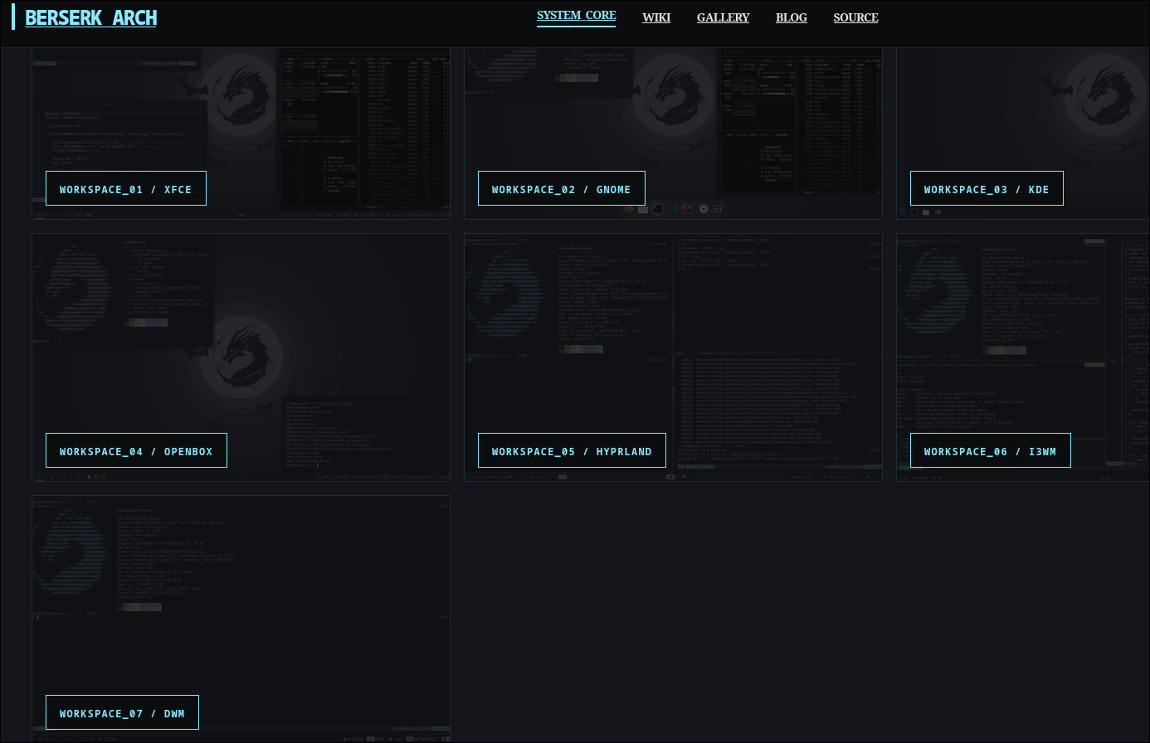Open the SYSTEM CORE nav tab
The height and width of the screenshot is (743, 1150).
[576, 16]
